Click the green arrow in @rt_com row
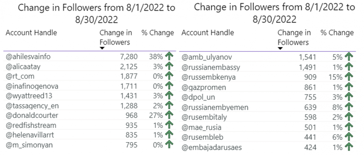The image size is (364, 155). (x=169, y=76)
